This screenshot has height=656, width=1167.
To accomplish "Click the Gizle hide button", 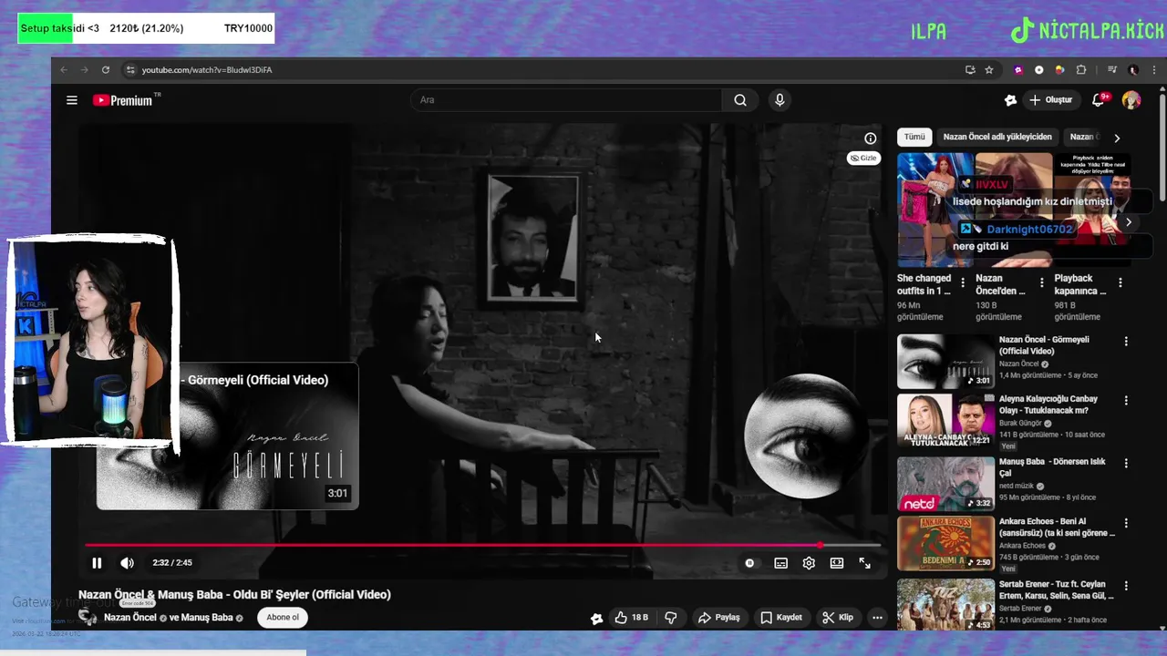I will point(863,158).
